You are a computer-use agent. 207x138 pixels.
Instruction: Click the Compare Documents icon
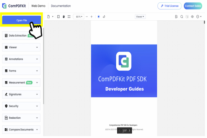point(6,130)
